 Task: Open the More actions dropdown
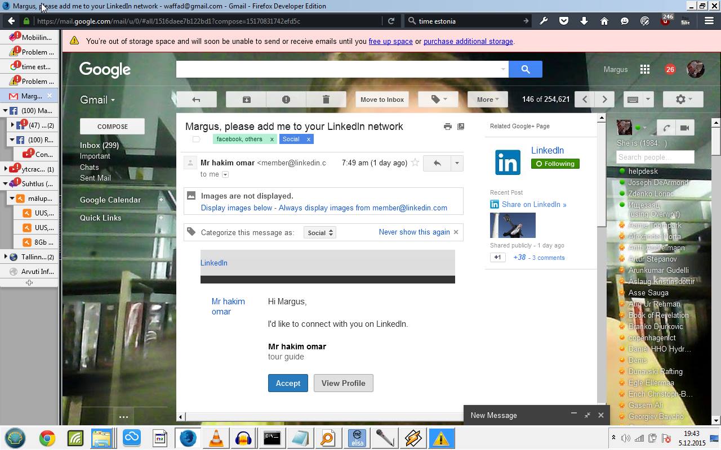pos(487,100)
